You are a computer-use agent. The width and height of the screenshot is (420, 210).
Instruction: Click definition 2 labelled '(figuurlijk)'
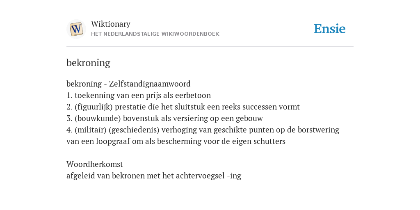tap(183, 107)
